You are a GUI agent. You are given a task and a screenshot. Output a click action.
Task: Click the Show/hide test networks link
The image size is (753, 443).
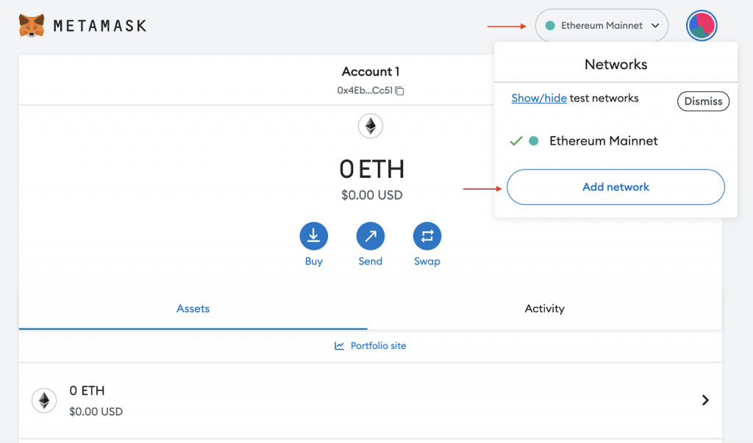coord(539,98)
